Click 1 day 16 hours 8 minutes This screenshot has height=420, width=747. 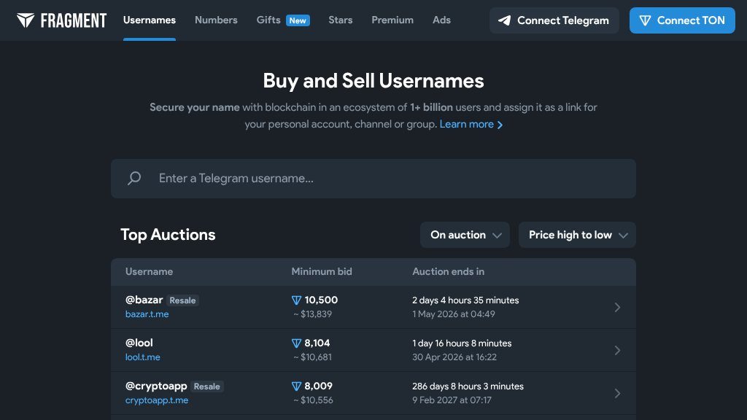tap(462, 343)
